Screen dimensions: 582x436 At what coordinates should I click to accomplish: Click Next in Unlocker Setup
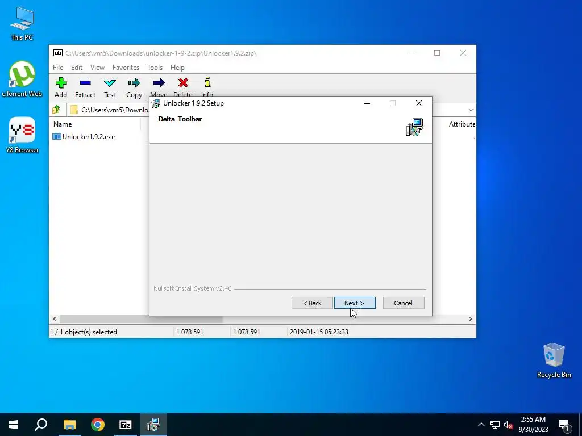pos(355,303)
